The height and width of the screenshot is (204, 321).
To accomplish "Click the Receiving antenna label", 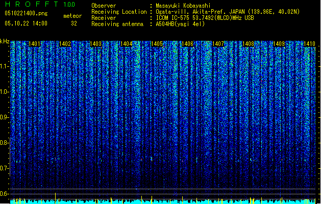I will point(117,24).
